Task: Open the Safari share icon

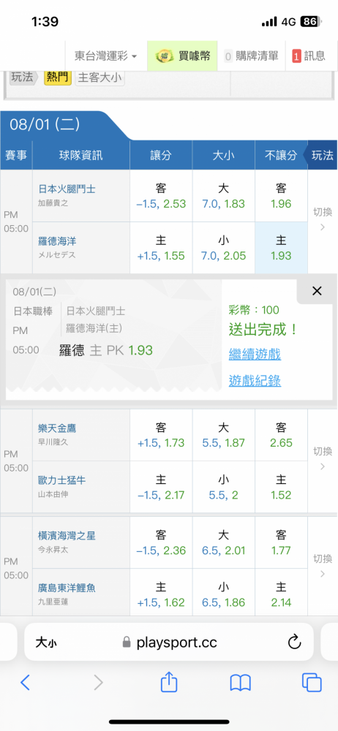Action: pyautogui.click(x=169, y=683)
